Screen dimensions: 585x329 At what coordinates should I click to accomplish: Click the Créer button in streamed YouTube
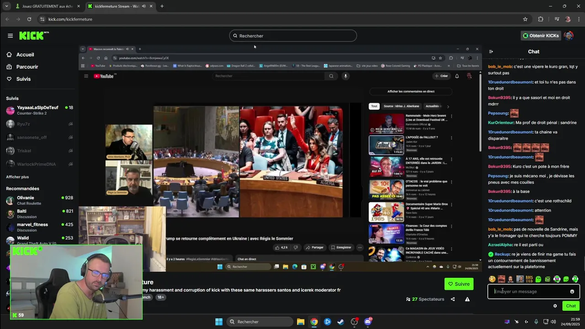point(441,76)
